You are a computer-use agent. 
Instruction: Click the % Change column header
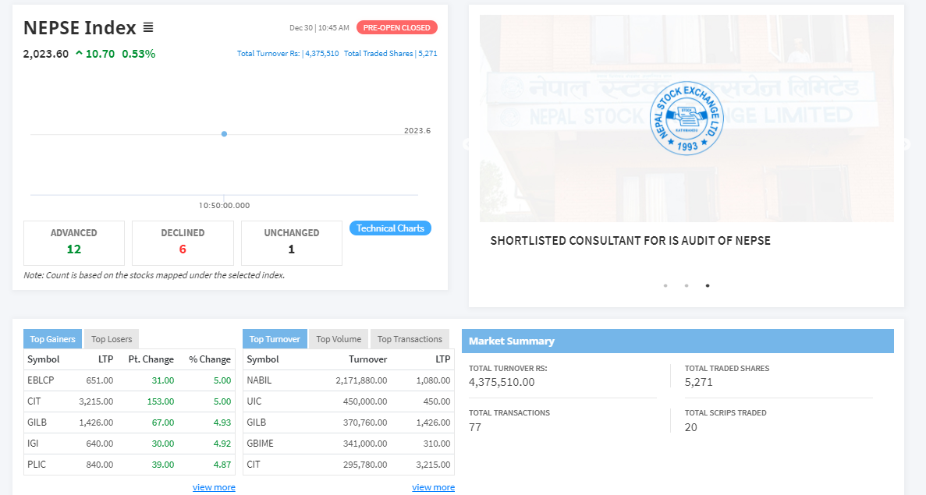[210, 359]
